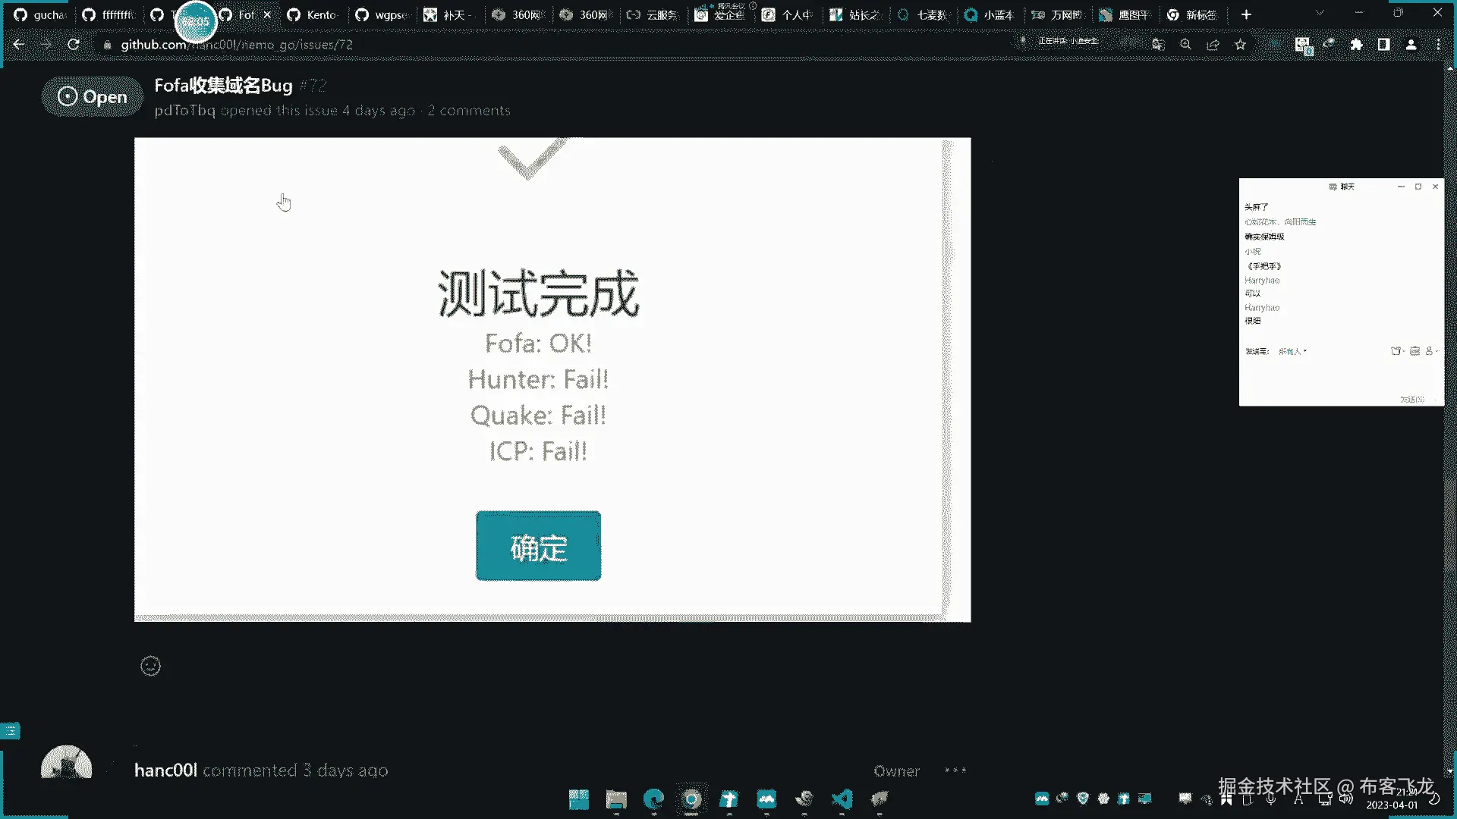Open the hanc00l username link
This screenshot has height=819, width=1457.
[x=165, y=770]
